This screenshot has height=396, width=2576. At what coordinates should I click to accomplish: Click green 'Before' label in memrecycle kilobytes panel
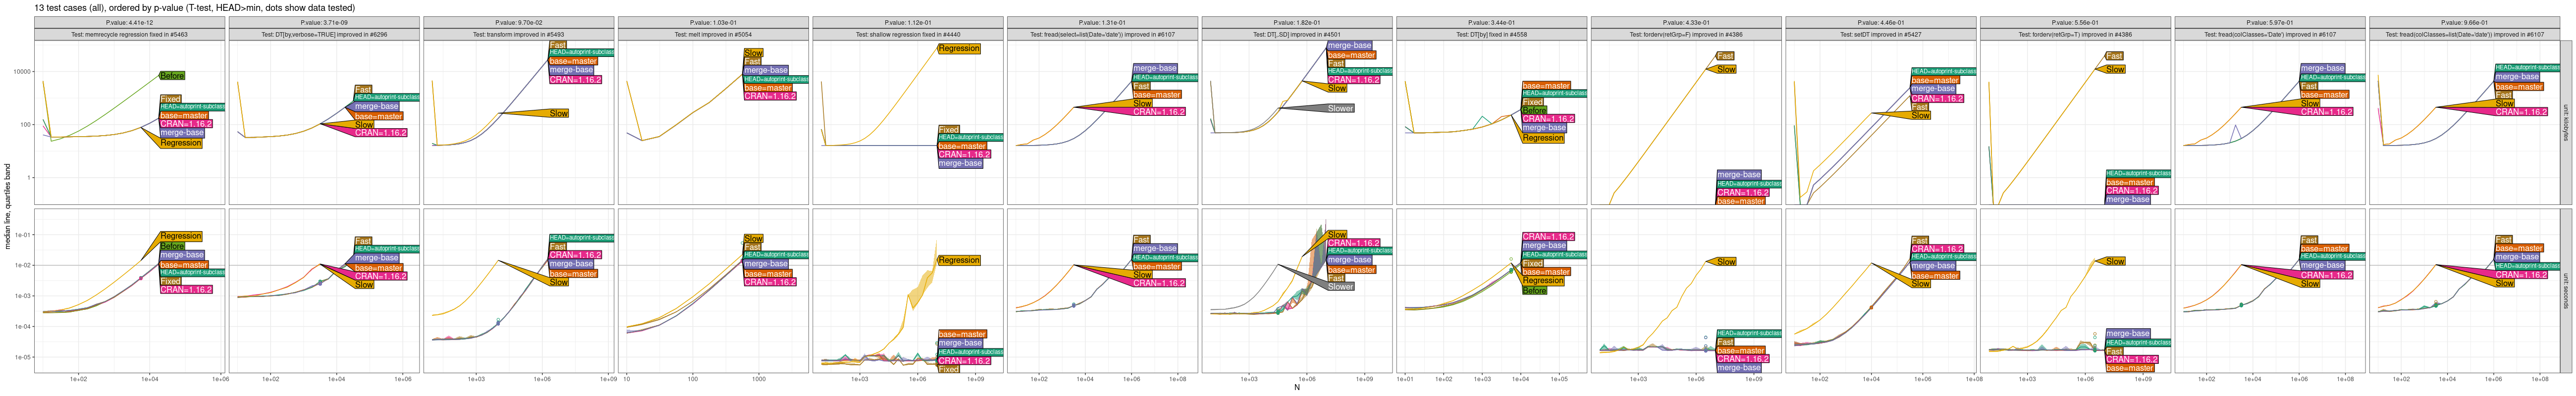(x=172, y=76)
